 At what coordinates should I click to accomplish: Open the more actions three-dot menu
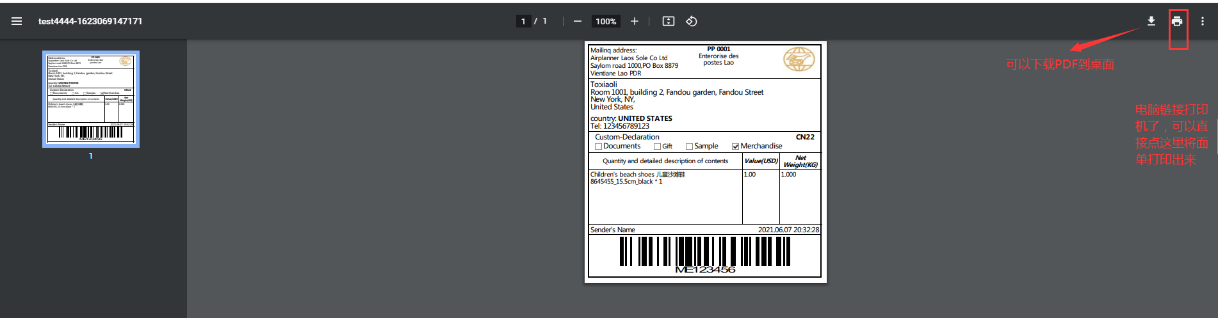tap(1202, 21)
